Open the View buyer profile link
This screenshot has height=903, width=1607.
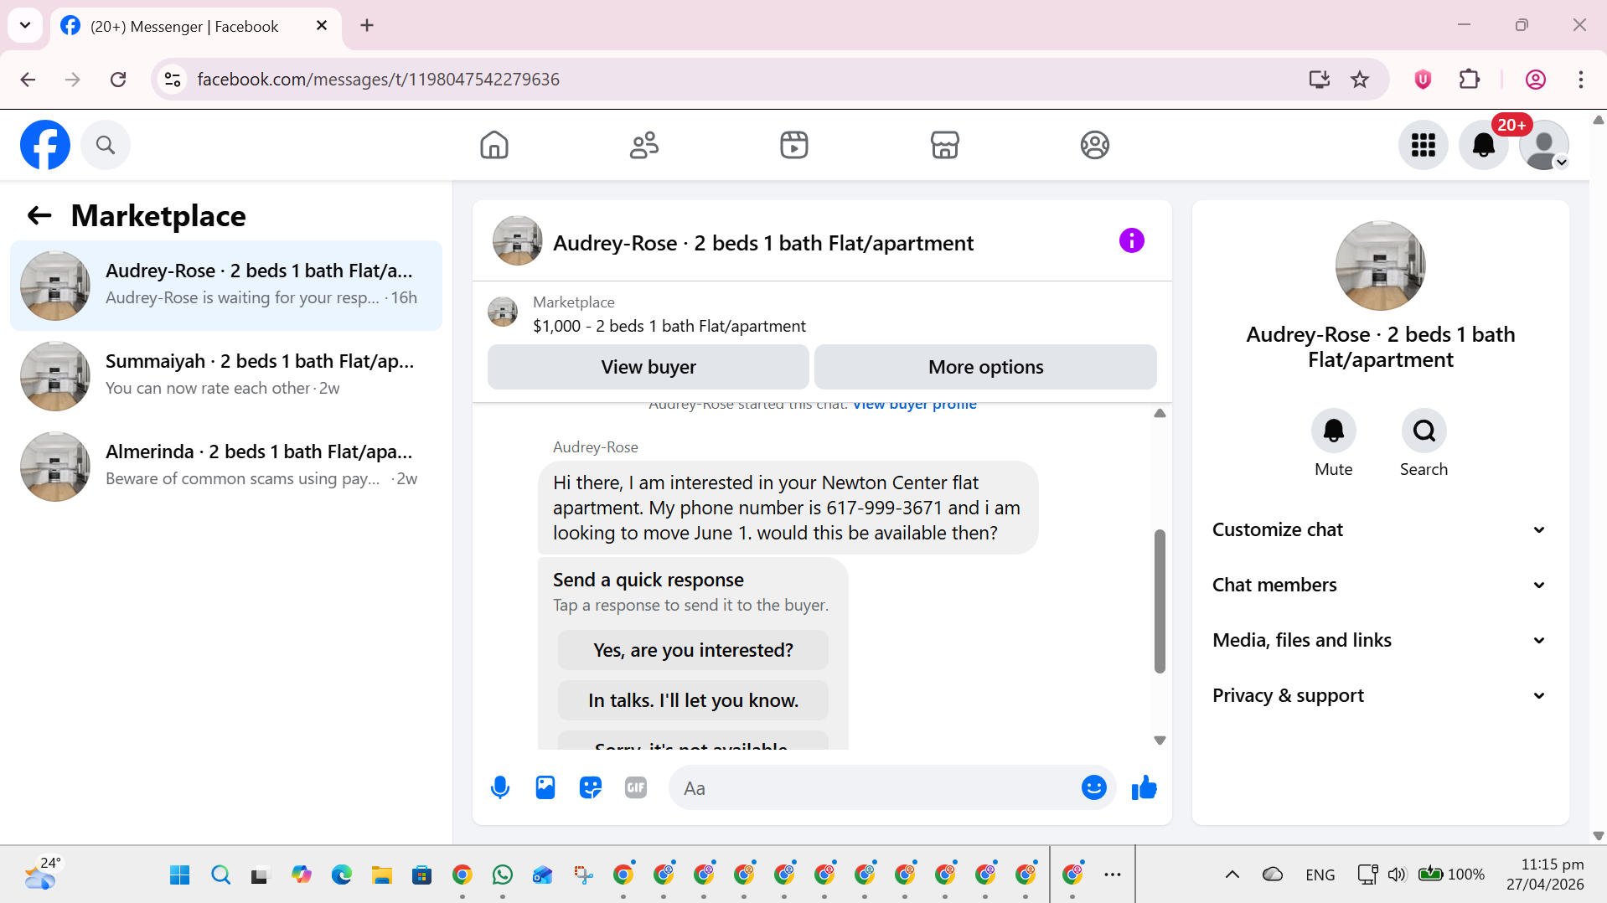tap(914, 405)
